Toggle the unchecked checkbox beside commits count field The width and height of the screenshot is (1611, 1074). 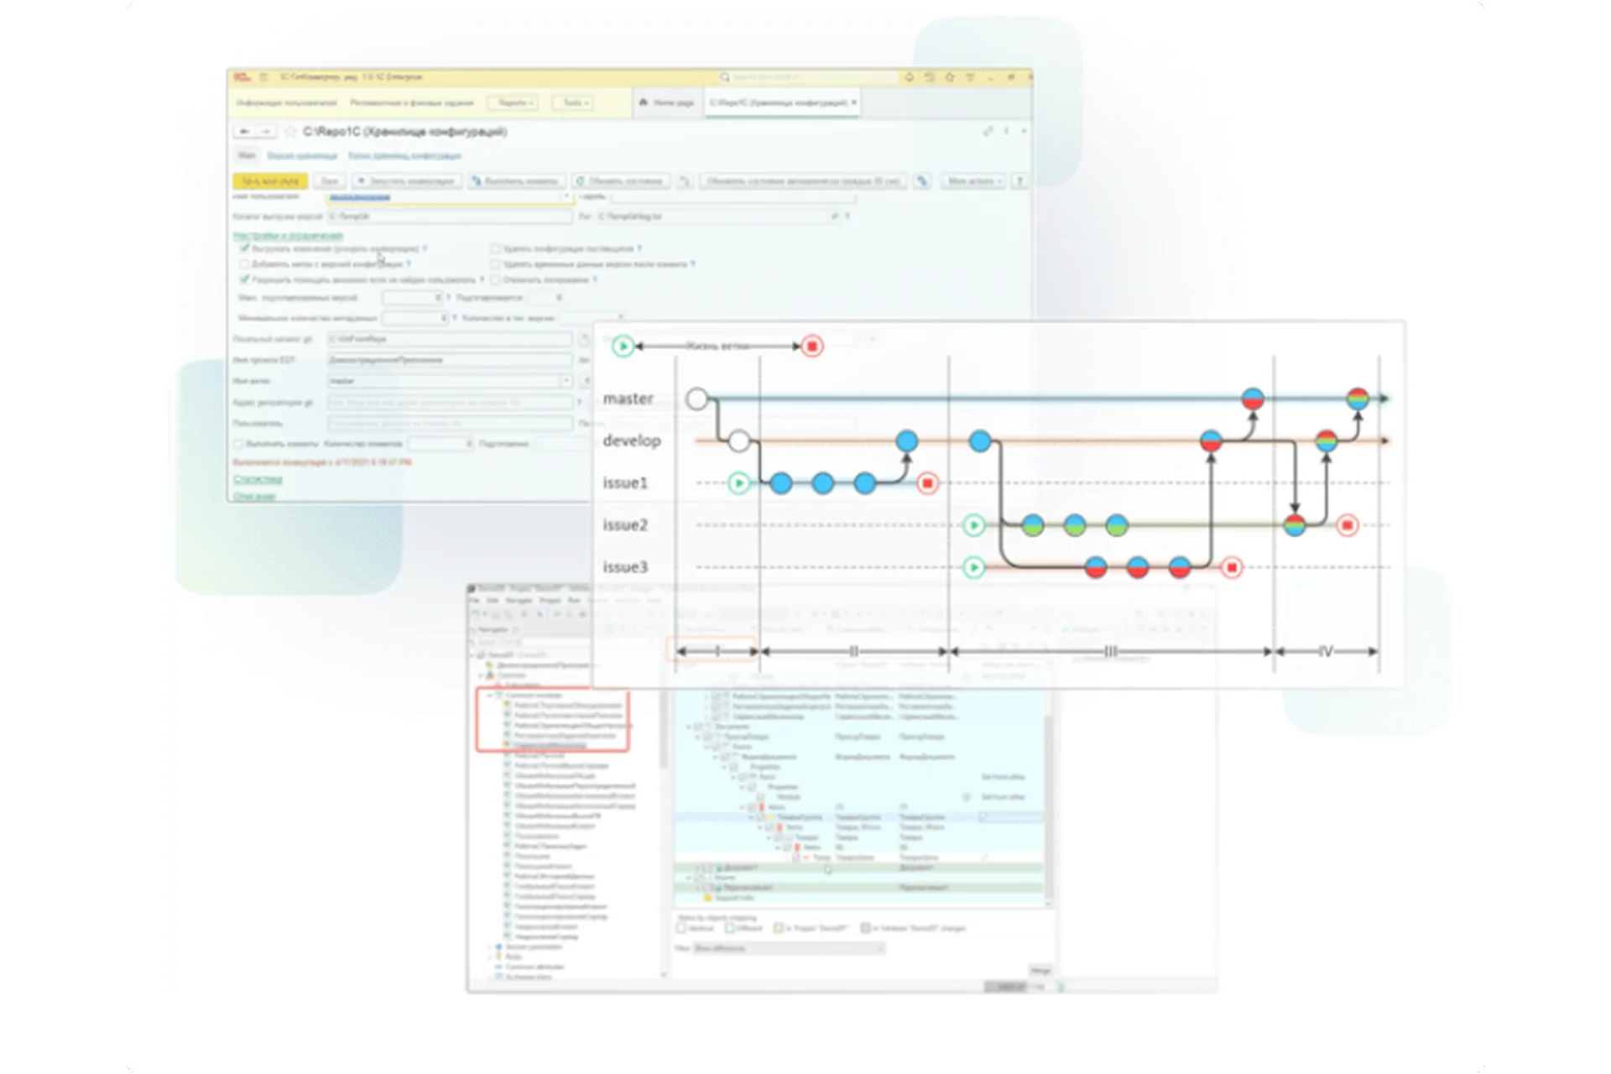pyautogui.click(x=237, y=444)
